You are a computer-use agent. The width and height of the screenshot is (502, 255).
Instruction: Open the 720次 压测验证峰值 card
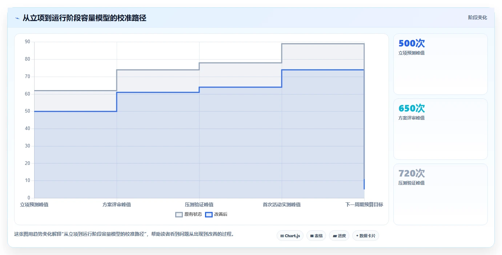pos(441,194)
